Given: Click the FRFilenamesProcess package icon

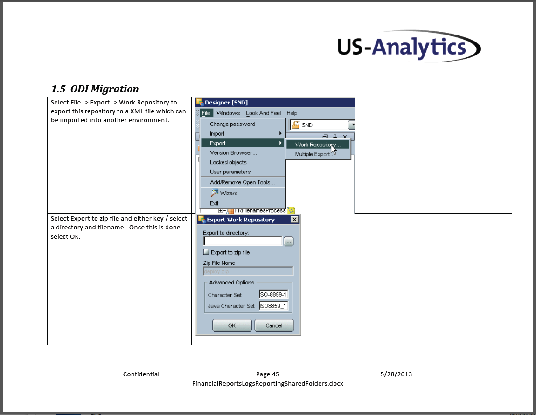Looking at the screenshot, I should pyautogui.click(x=230, y=211).
